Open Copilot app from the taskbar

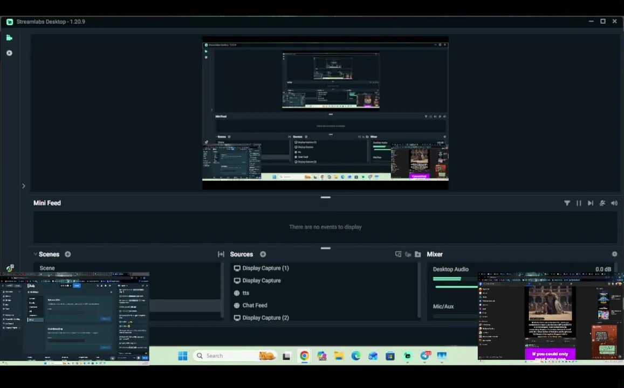[321, 356]
